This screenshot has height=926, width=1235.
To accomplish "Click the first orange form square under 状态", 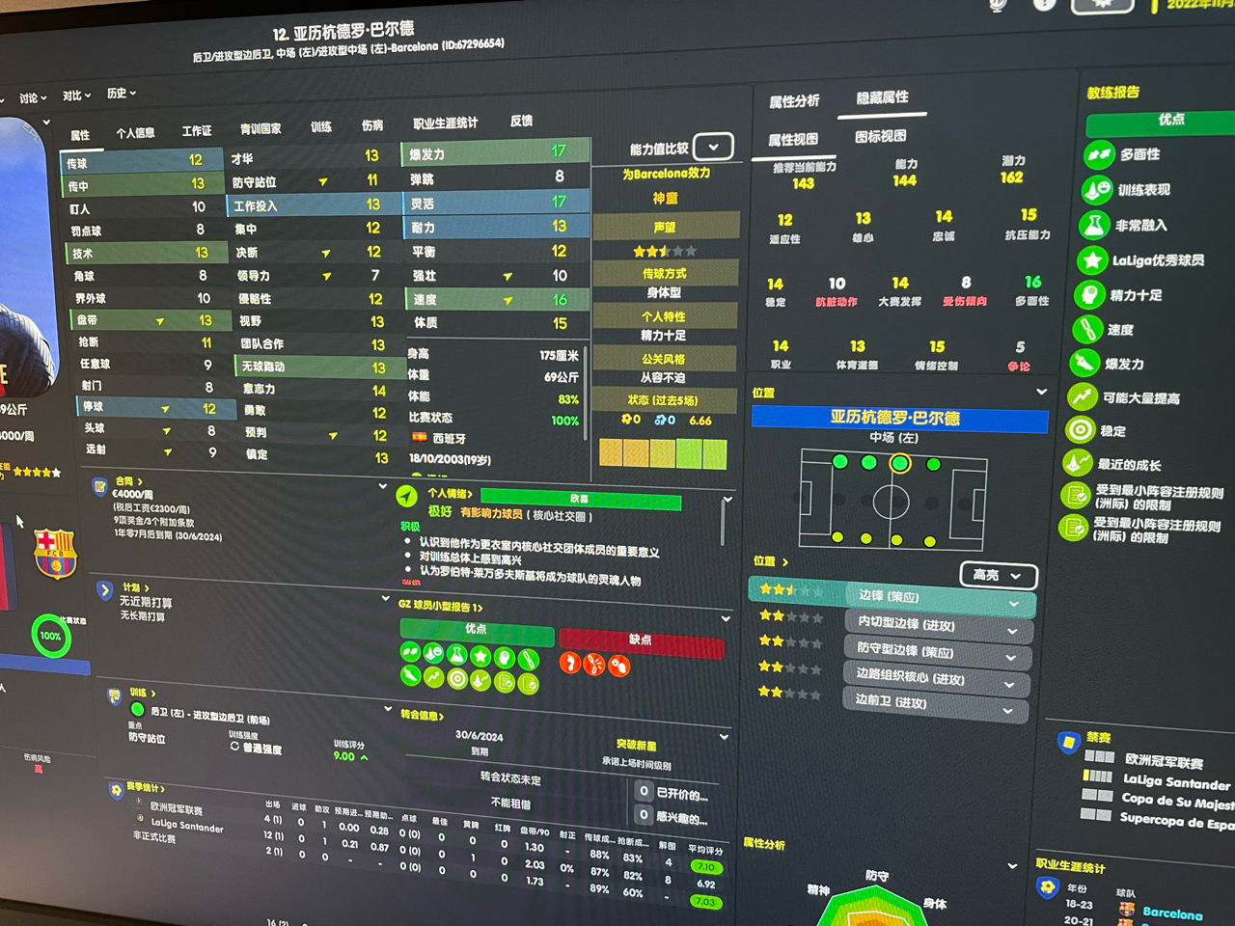I will (611, 453).
